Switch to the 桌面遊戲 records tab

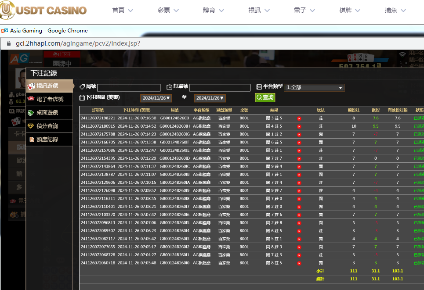click(47, 113)
